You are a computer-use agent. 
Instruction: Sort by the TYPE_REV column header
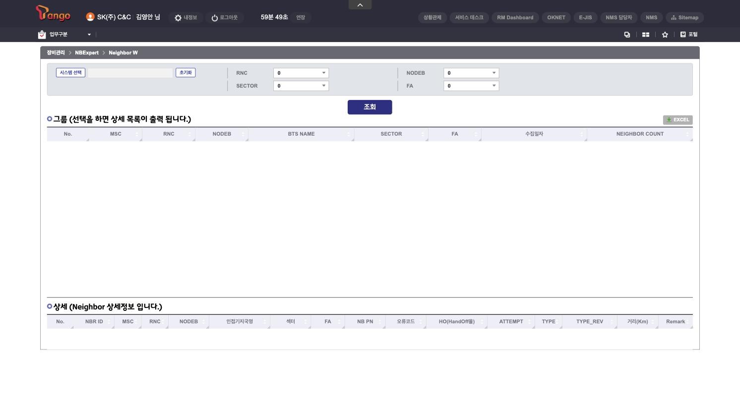(x=590, y=322)
